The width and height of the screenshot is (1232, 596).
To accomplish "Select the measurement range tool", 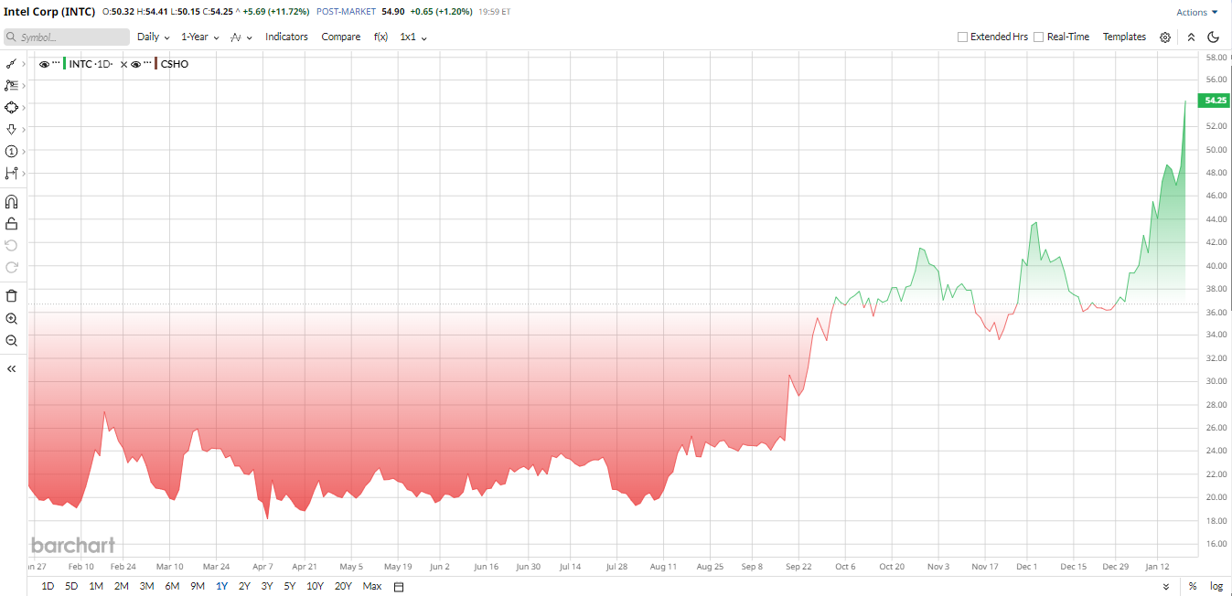I will tap(11, 173).
